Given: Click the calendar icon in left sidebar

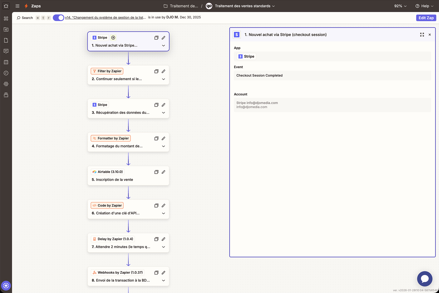Looking at the screenshot, I should click(6, 62).
